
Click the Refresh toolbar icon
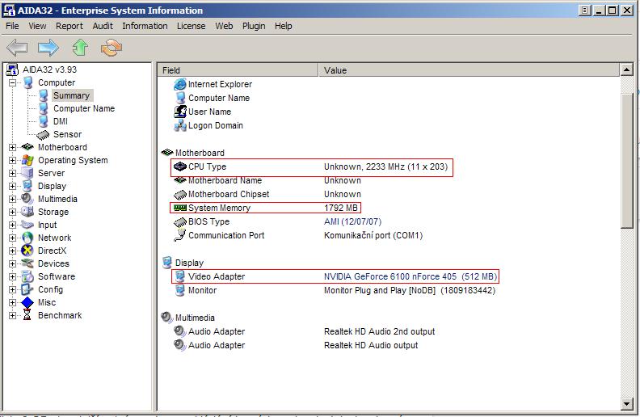pos(111,48)
